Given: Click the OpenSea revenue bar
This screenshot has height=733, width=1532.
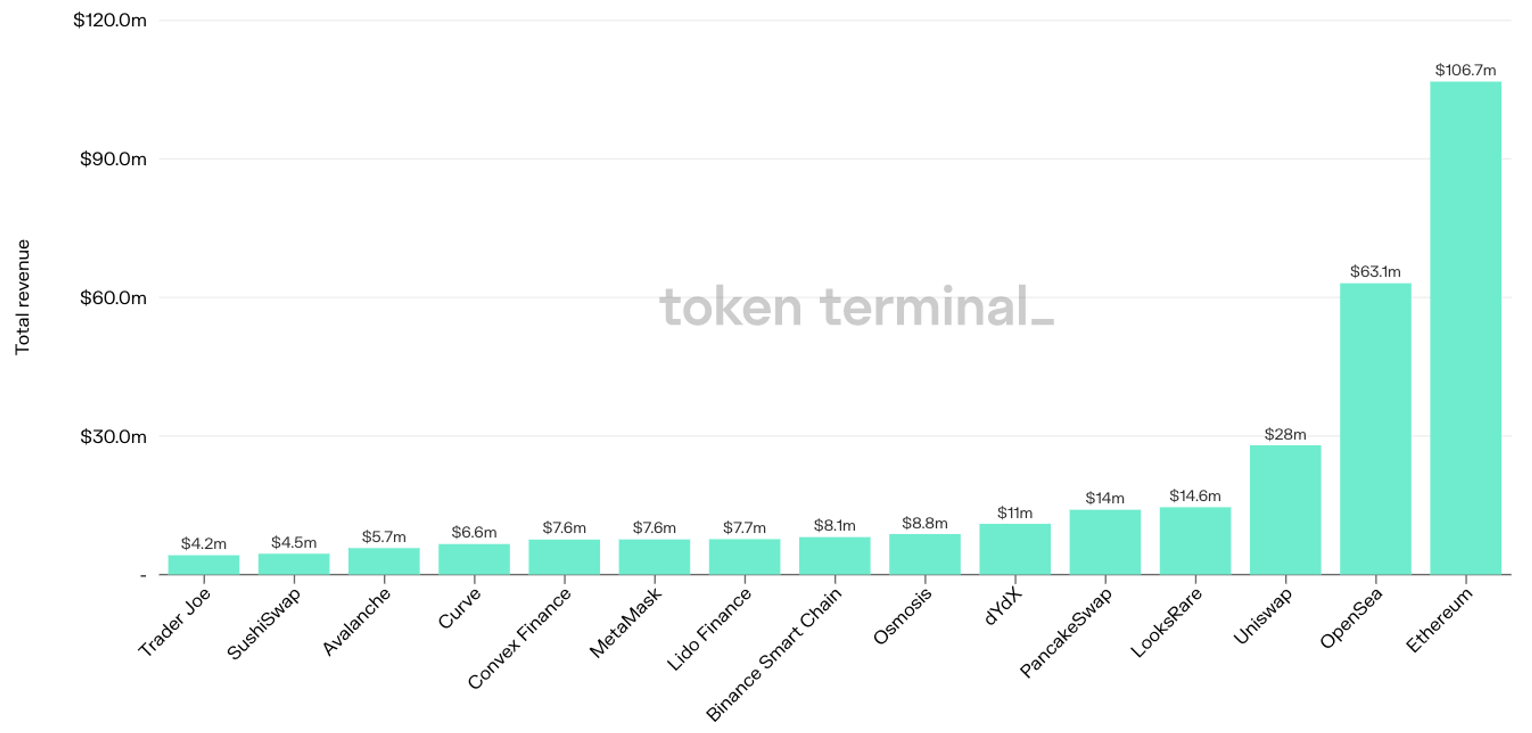Looking at the screenshot, I should point(1375,429).
